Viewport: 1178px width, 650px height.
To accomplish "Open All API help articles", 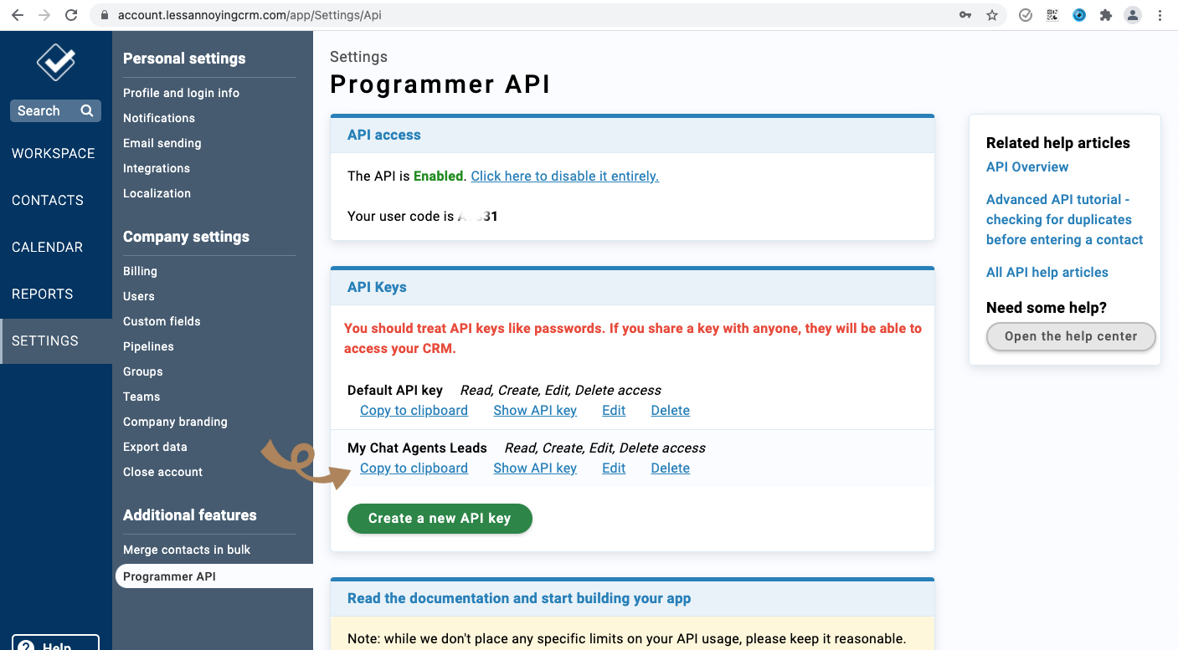I will [1047, 272].
